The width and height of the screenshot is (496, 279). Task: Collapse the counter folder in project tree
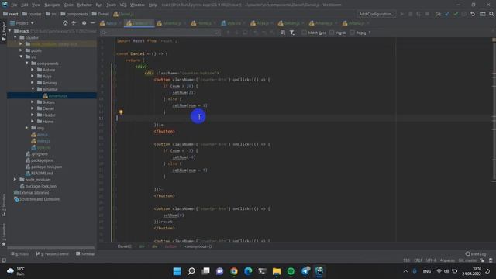pos(15,38)
